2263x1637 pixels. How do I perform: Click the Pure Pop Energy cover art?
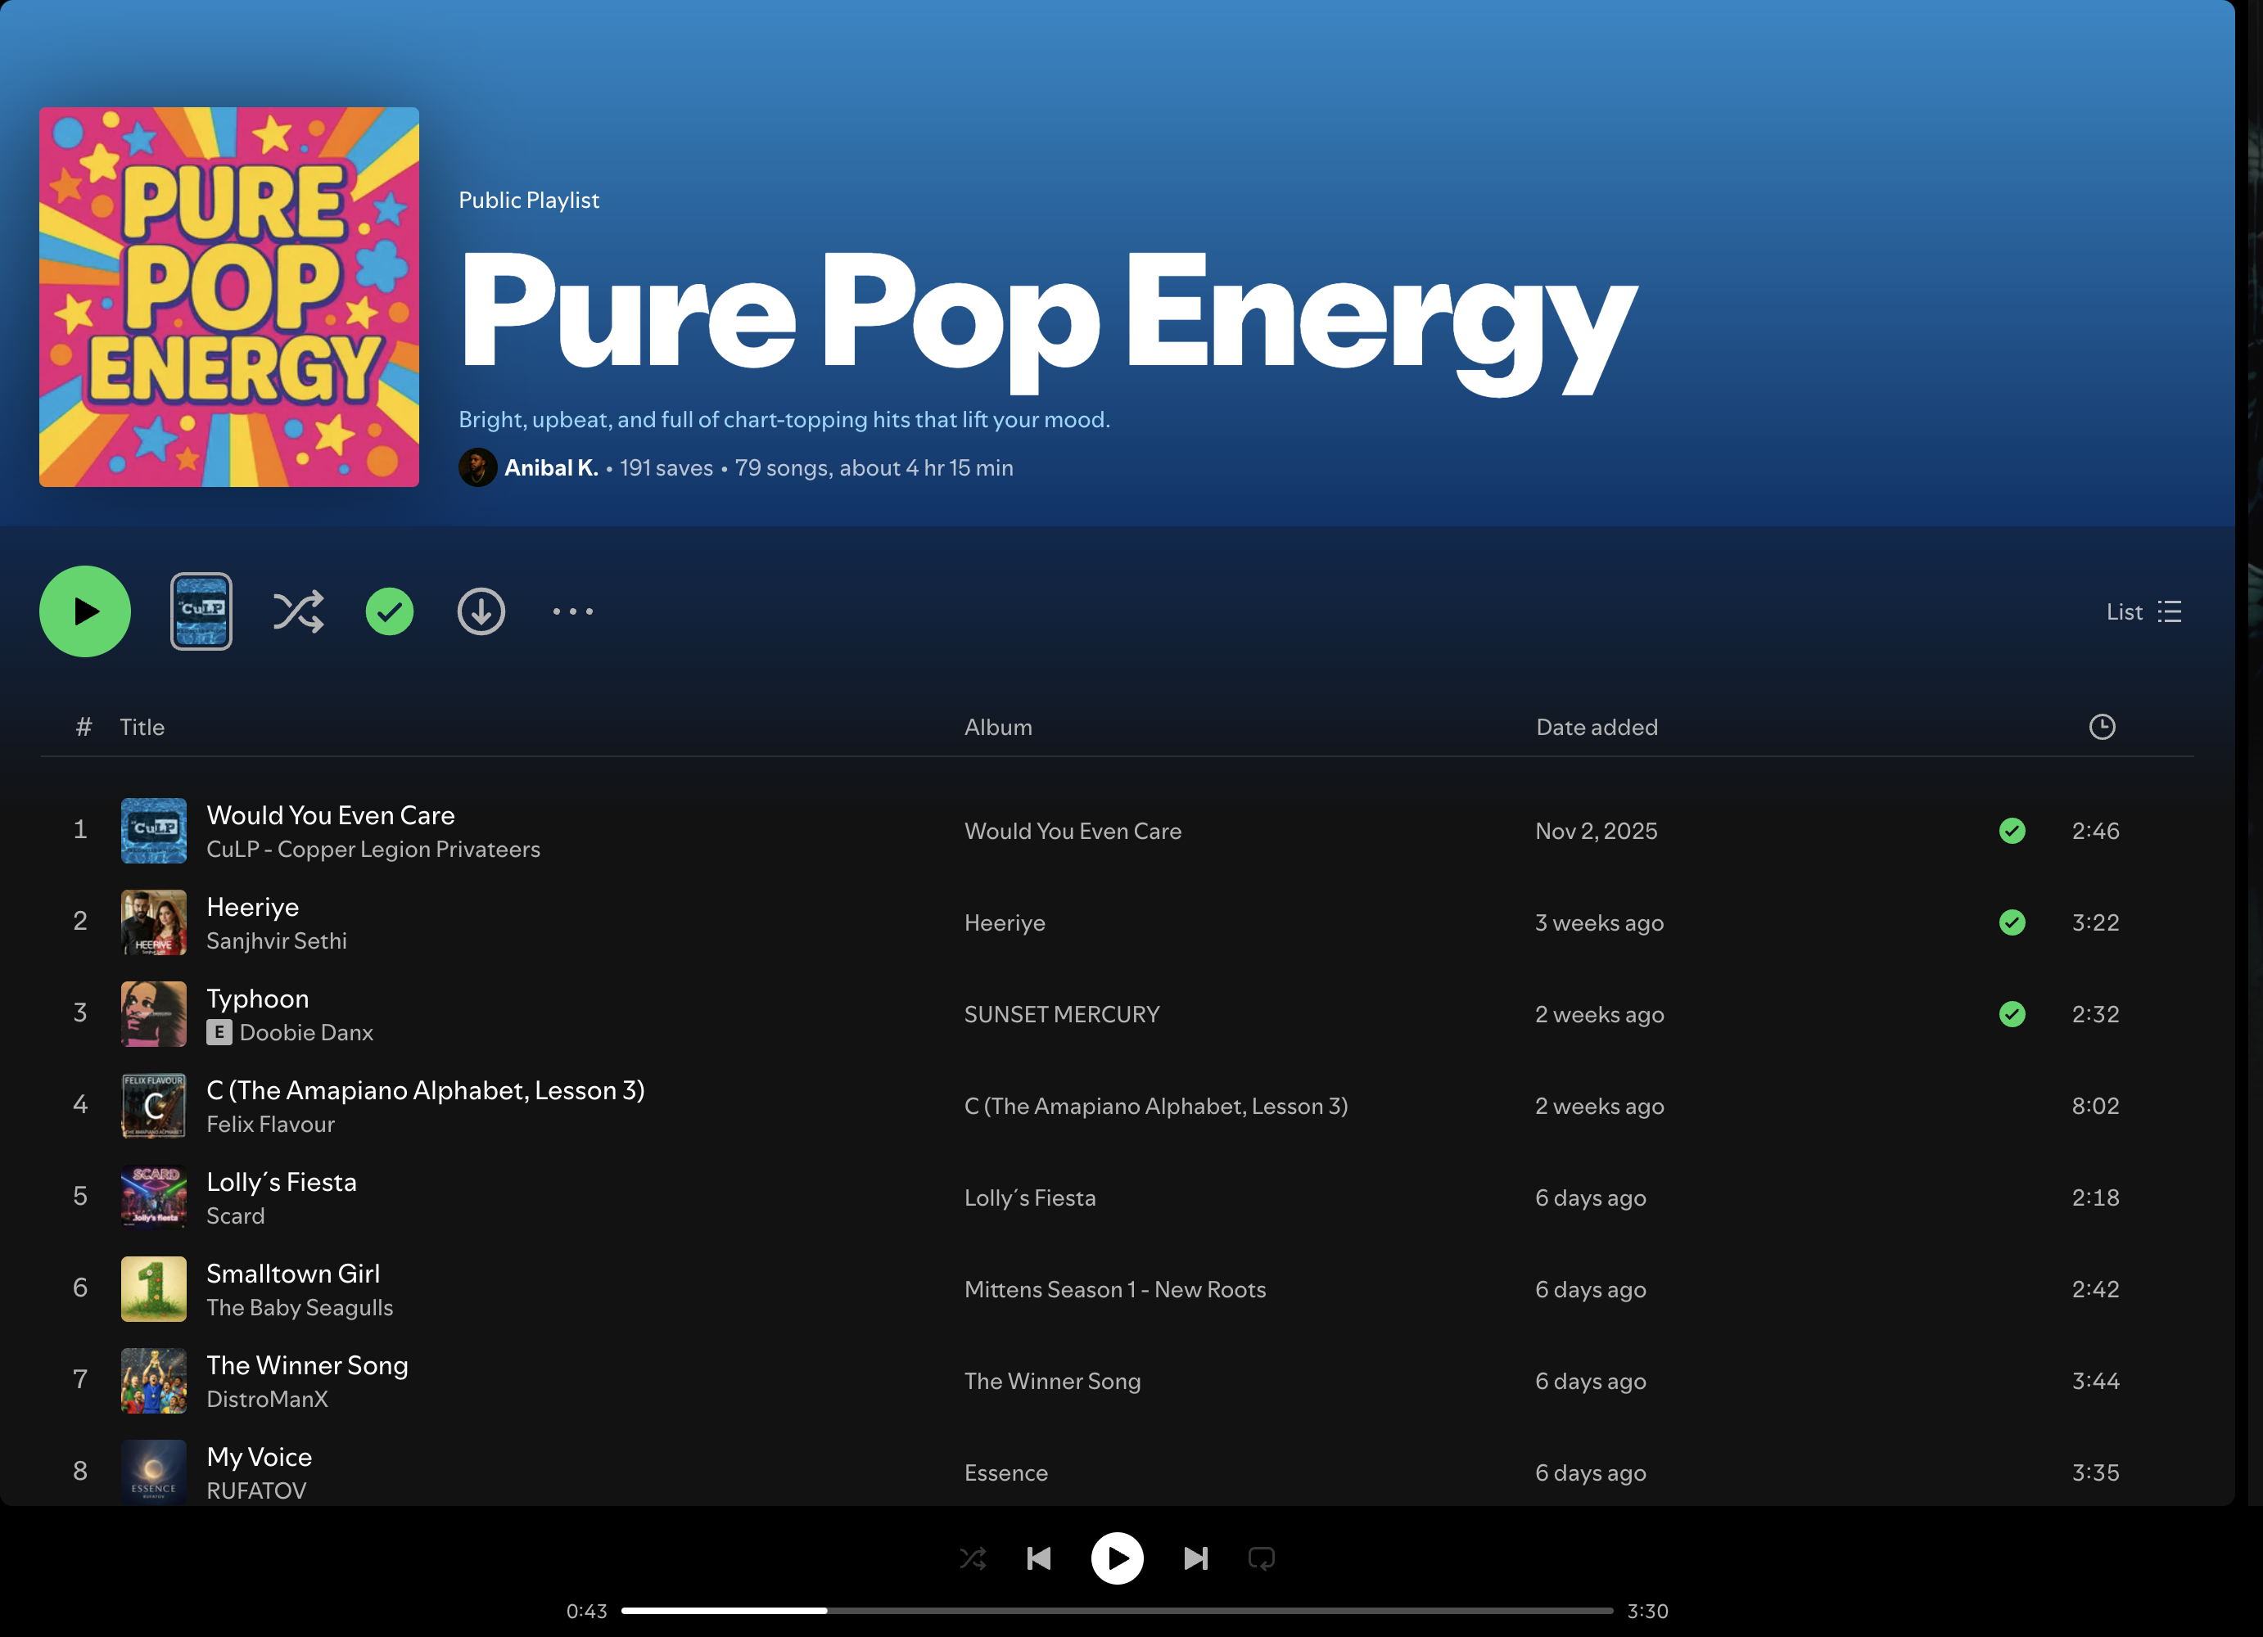click(x=228, y=297)
